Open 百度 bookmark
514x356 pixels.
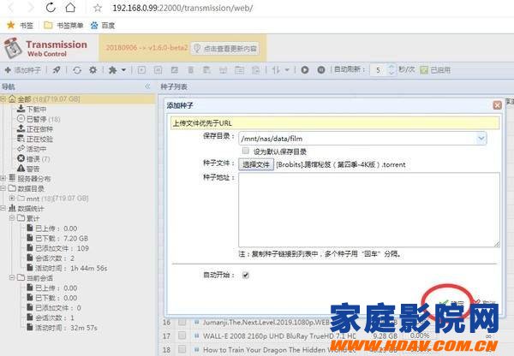[x=103, y=25]
